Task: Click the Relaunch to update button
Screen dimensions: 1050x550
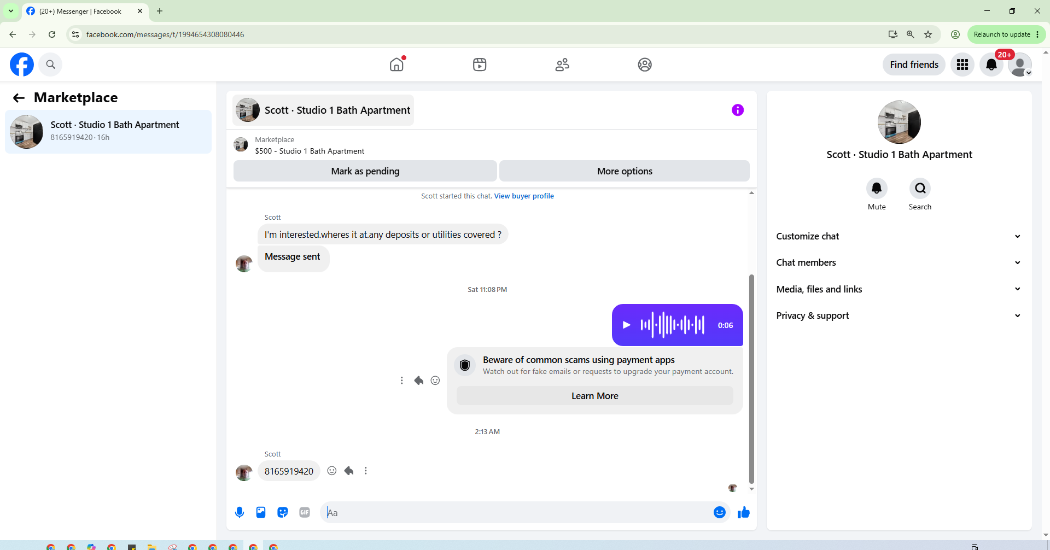Action: (1006, 34)
